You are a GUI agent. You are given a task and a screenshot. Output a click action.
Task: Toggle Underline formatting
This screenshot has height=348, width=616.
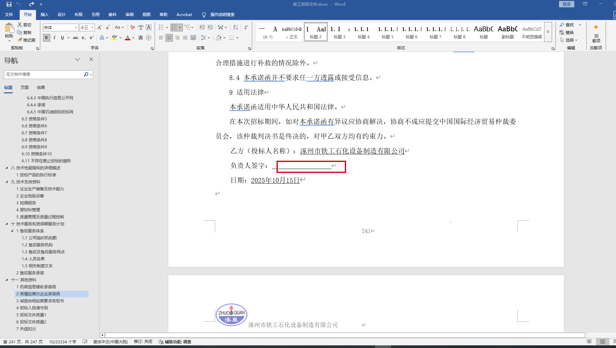[x=62, y=38]
